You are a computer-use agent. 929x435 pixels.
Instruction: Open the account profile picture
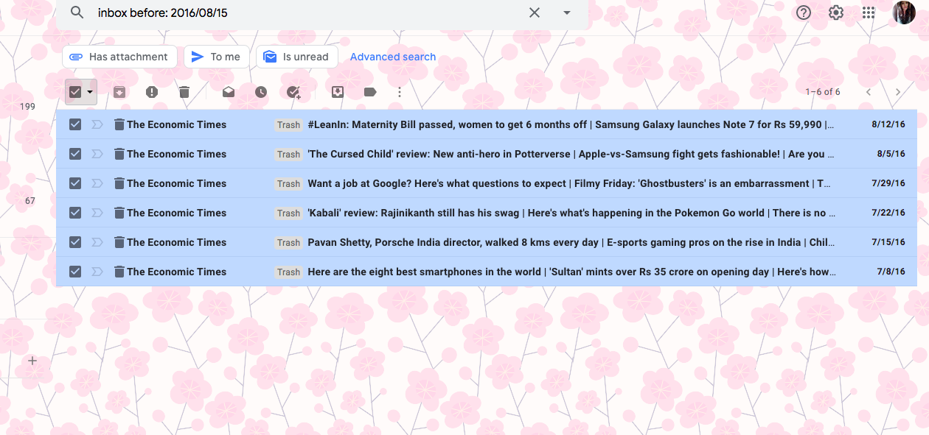(904, 13)
